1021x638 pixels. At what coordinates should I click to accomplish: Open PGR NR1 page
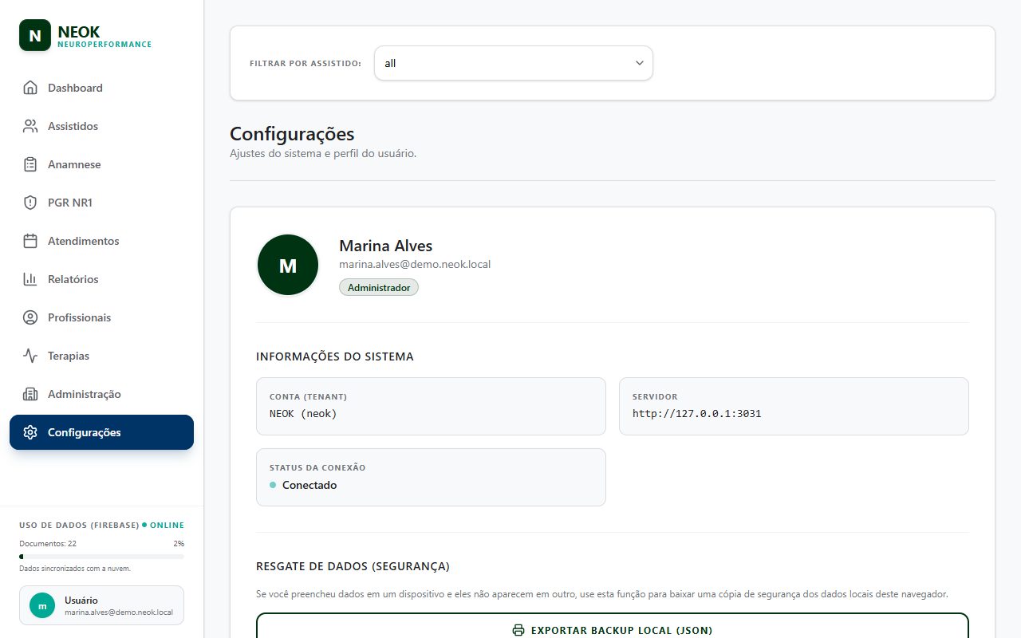click(101, 203)
